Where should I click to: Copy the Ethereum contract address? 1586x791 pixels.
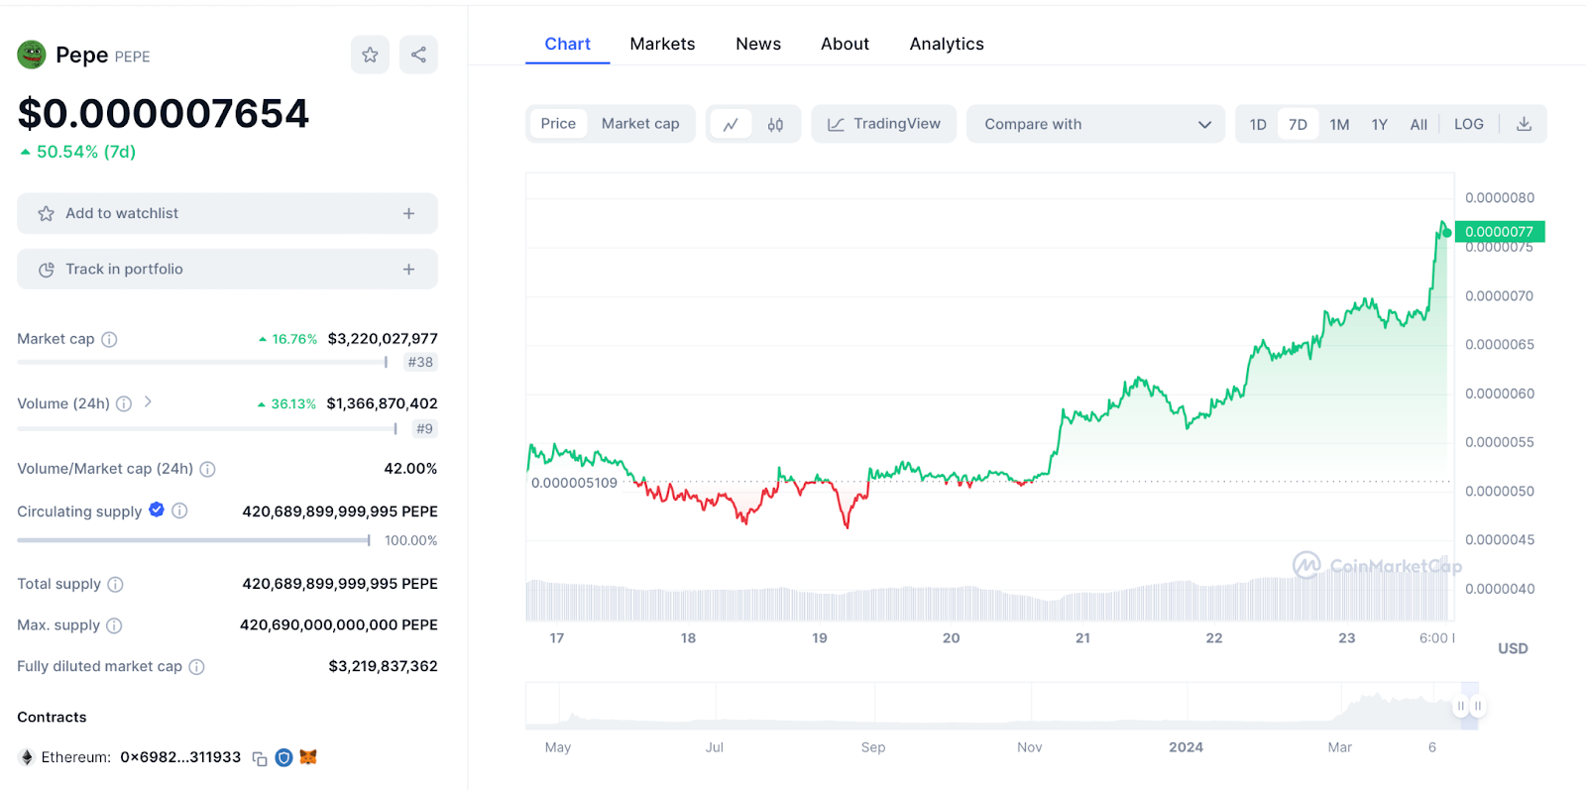[260, 758]
